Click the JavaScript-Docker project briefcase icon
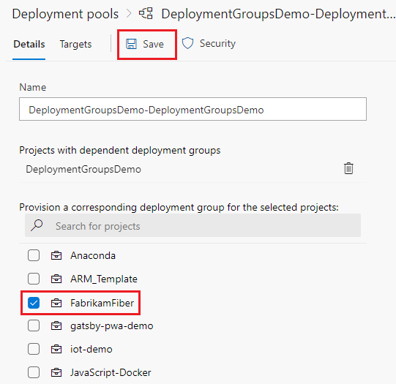 [x=56, y=372]
